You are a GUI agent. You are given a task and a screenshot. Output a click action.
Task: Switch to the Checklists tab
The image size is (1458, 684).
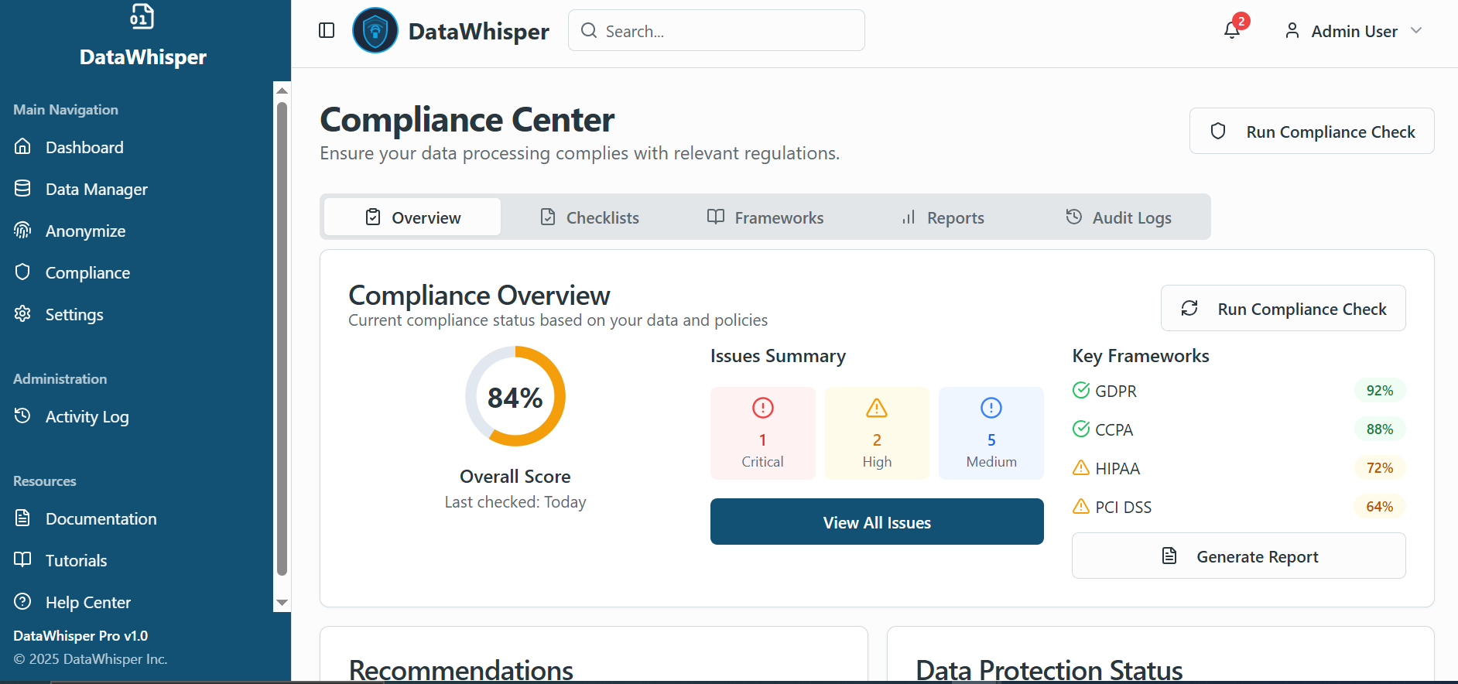click(590, 217)
